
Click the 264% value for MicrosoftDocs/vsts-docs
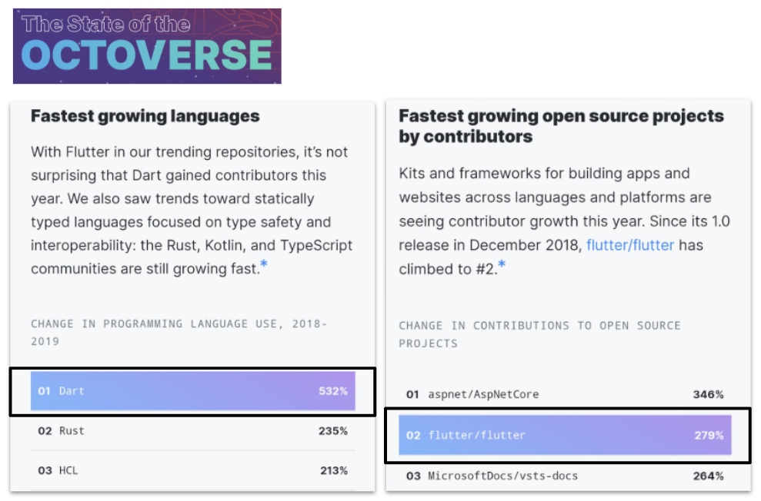click(708, 476)
